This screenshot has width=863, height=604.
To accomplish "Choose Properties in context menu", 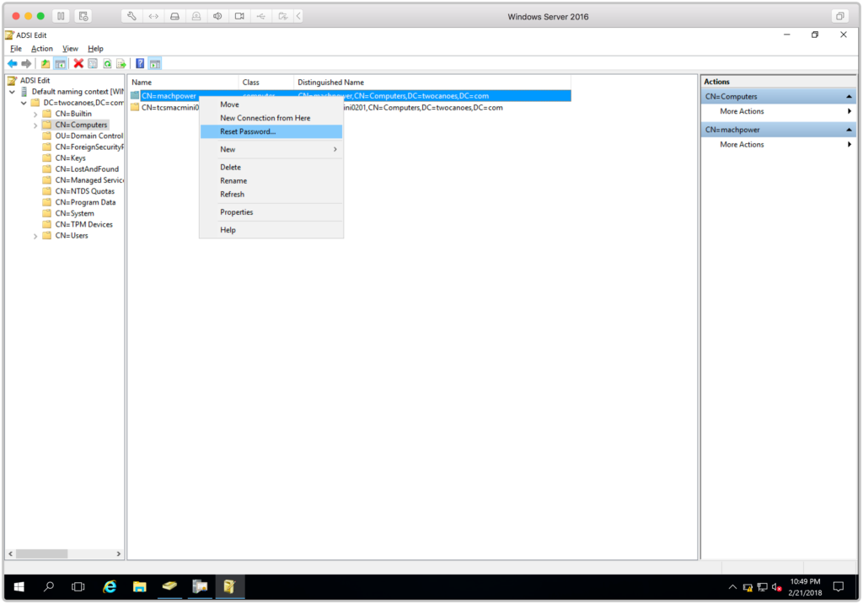I will (x=271, y=212).
